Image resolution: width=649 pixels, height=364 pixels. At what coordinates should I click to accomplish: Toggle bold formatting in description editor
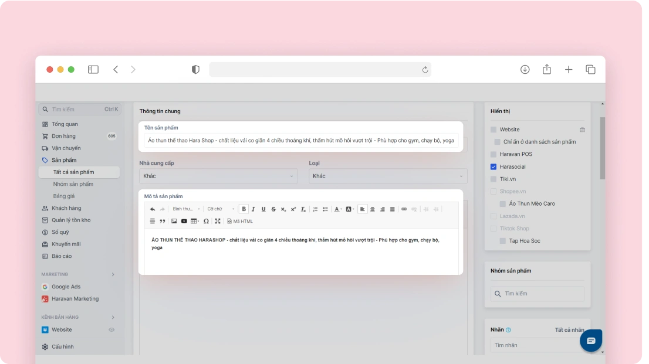[244, 209]
